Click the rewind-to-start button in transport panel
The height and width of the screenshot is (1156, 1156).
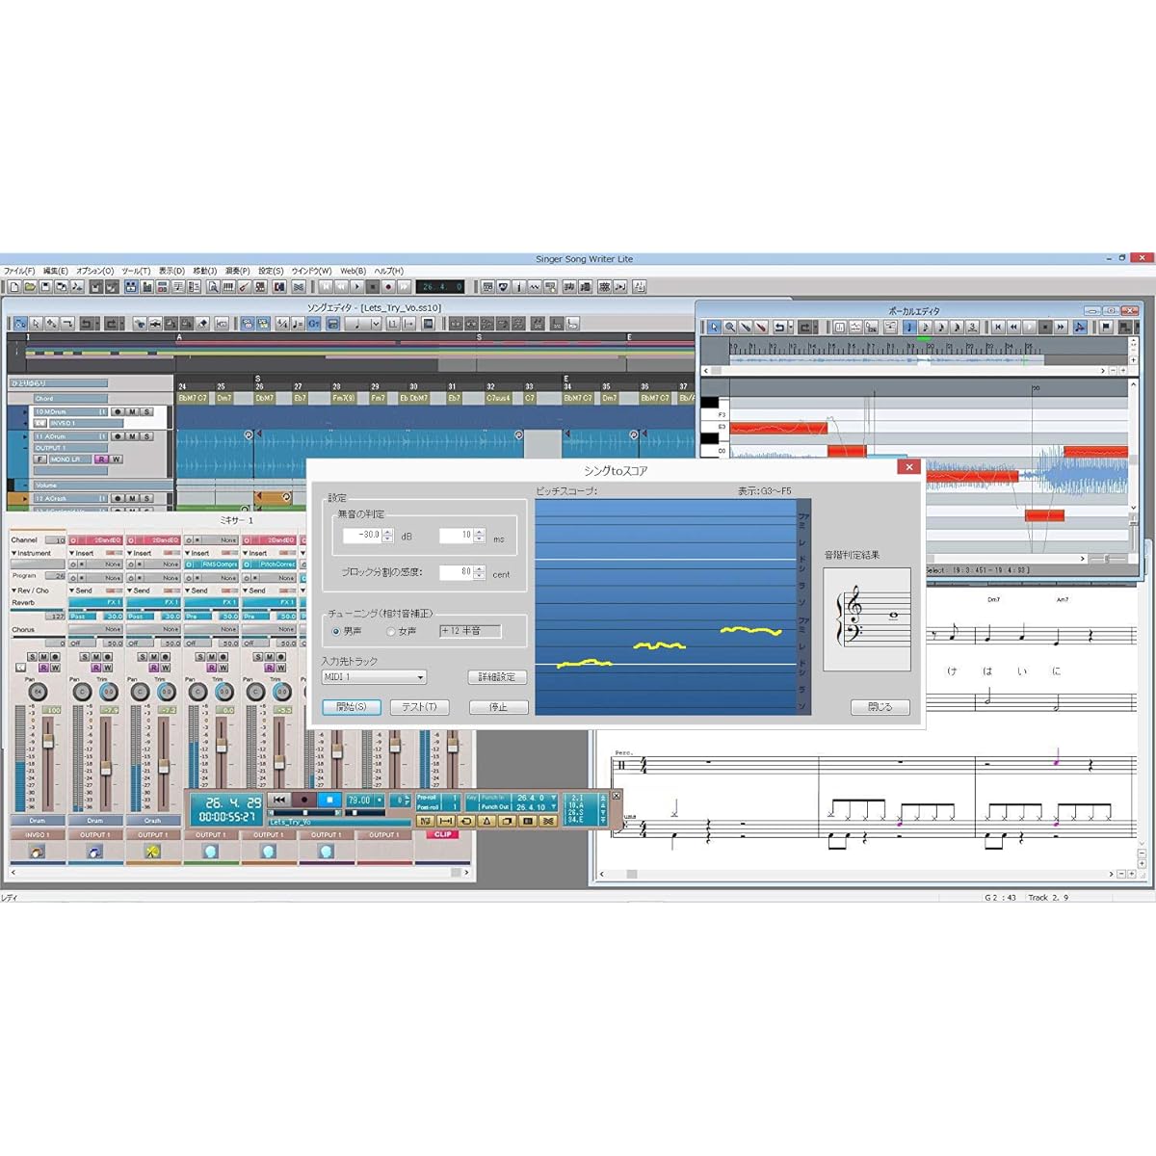point(279,800)
